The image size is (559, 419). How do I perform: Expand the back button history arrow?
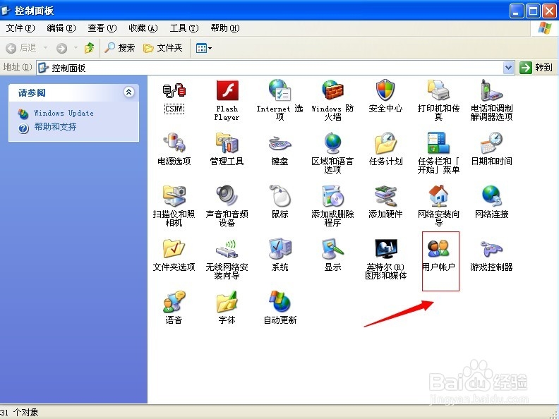point(46,47)
